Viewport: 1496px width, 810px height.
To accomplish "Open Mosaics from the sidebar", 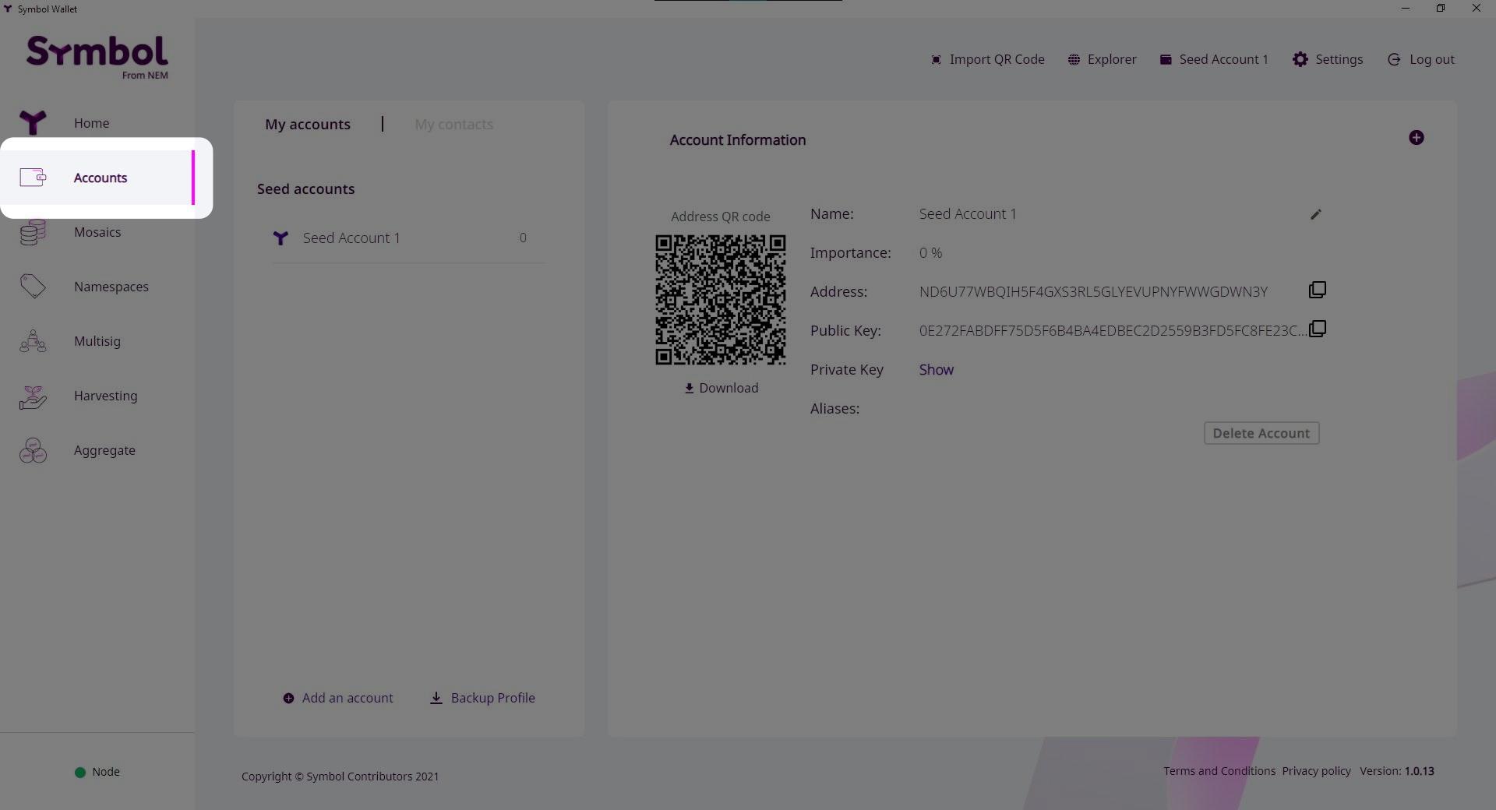I will click(x=97, y=232).
